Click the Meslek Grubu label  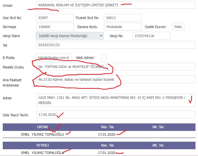pos(13,67)
